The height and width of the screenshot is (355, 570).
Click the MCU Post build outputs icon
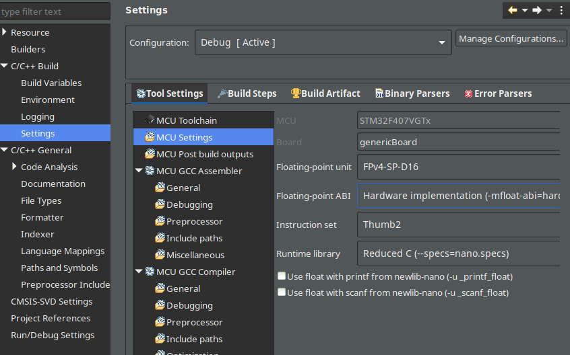tap(150, 154)
